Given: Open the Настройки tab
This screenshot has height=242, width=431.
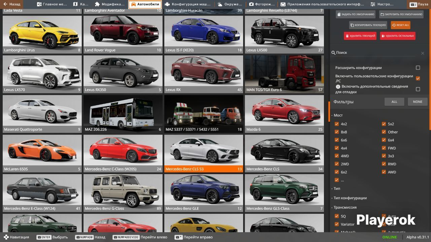Looking at the screenshot, I should tap(382, 4).
